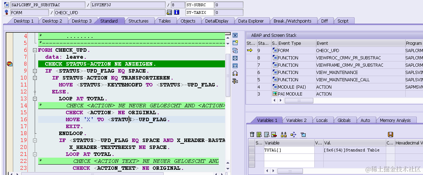This screenshot has width=423, height=175.
Task: Click the delete trash icon in Variables toolbar
Action: coord(252,134)
